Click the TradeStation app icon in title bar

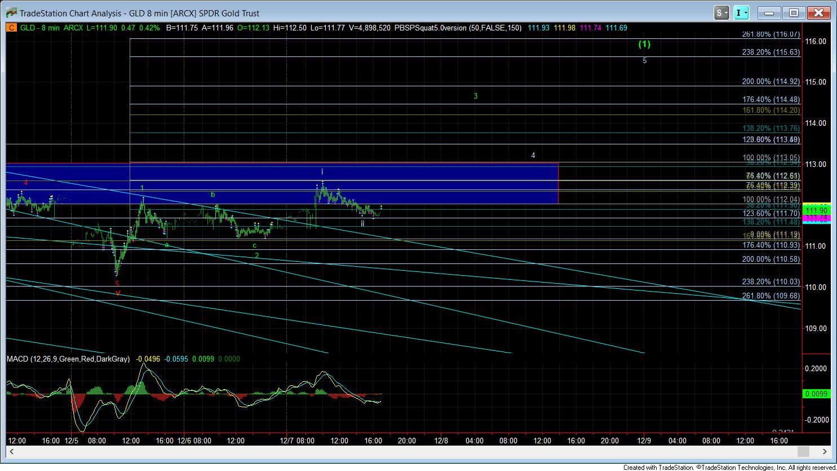click(x=10, y=13)
